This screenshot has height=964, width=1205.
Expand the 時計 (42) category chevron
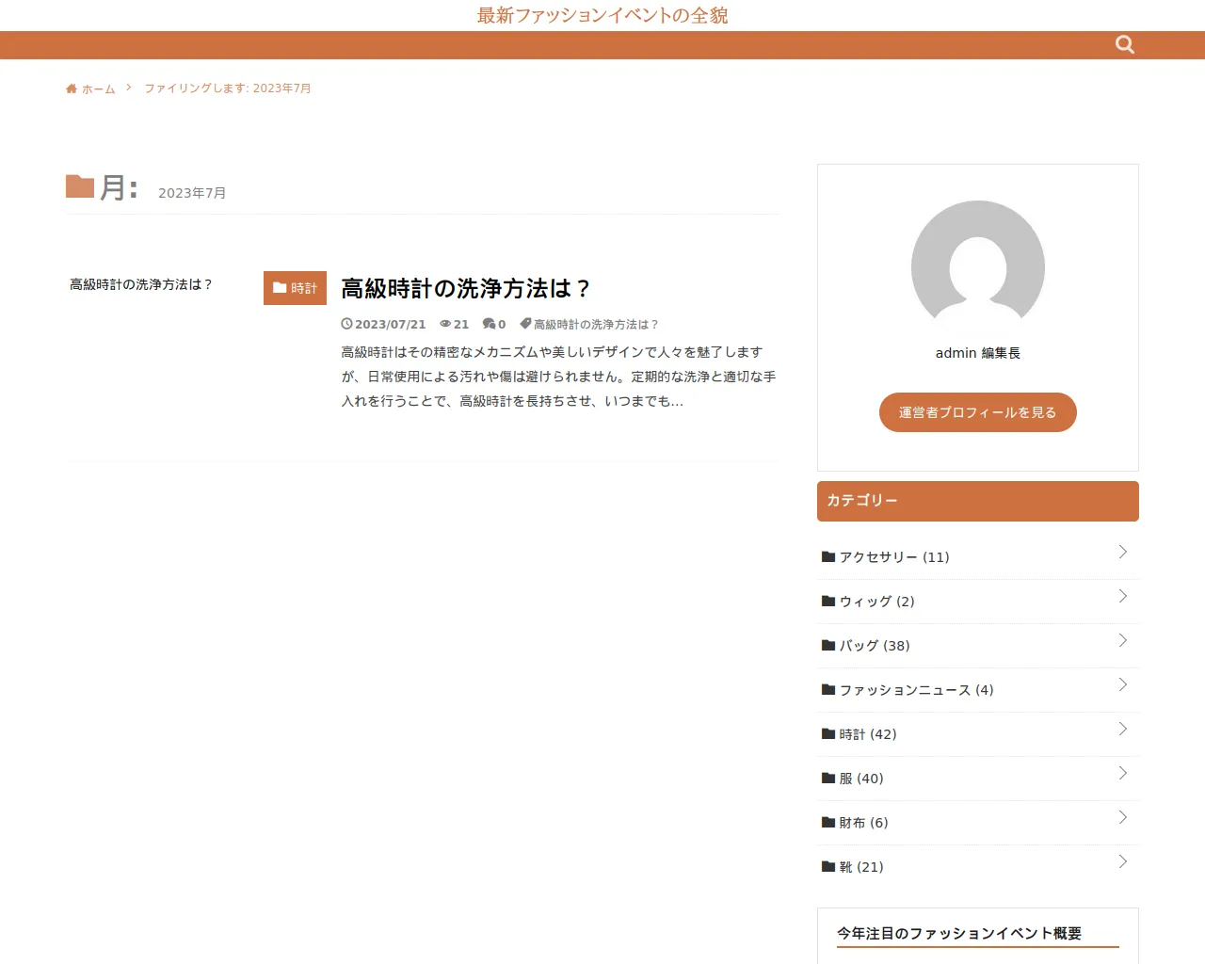tap(1122, 729)
